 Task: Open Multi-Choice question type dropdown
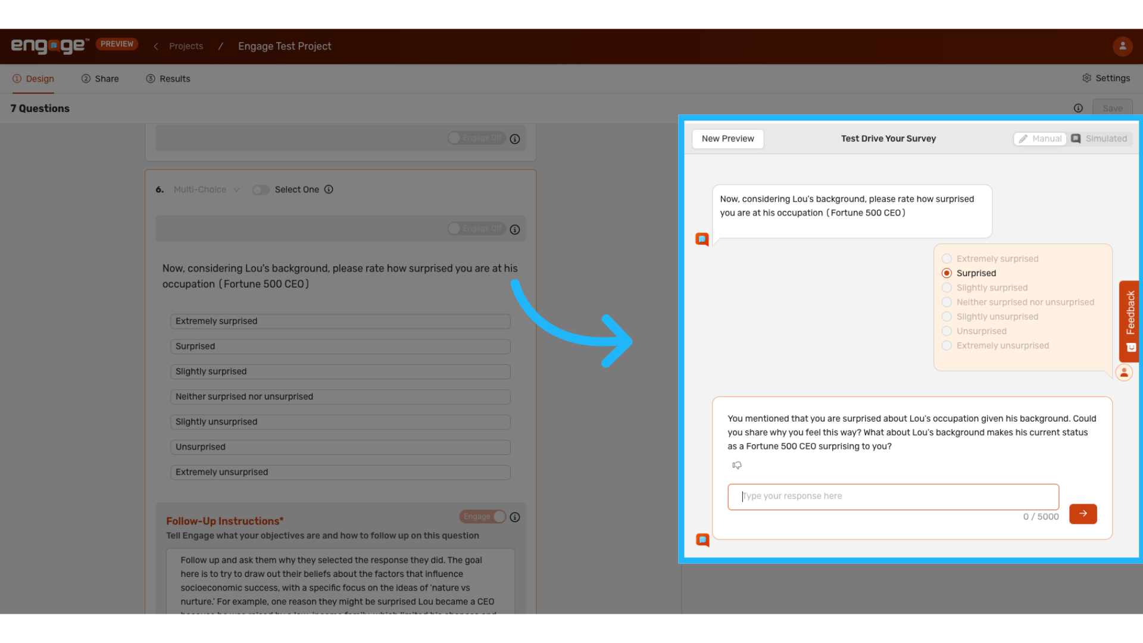pyautogui.click(x=207, y=189)
